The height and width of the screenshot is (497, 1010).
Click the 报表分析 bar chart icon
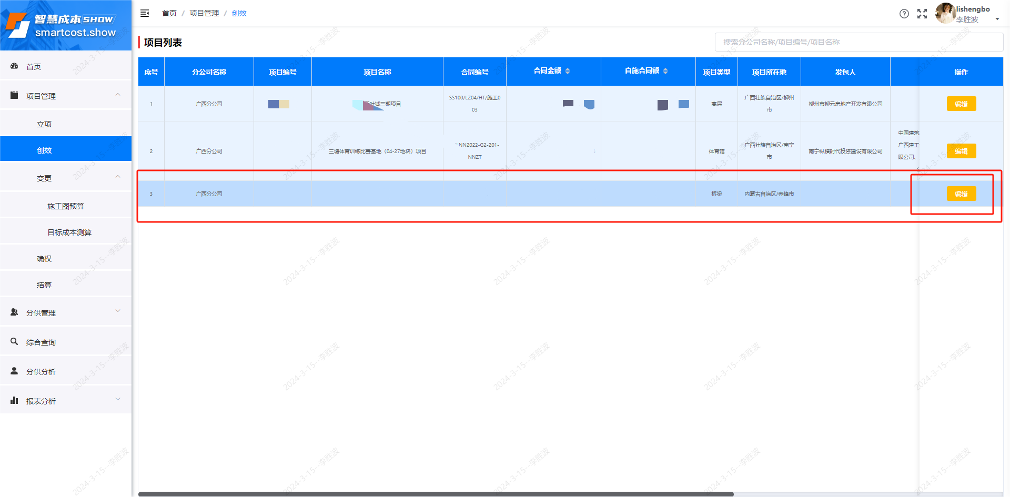[x=14, y=401]
